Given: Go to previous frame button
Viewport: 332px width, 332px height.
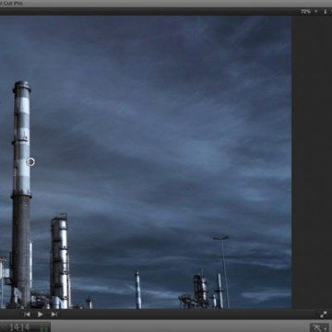Looking at the screenshot, I should click(27, 314).
